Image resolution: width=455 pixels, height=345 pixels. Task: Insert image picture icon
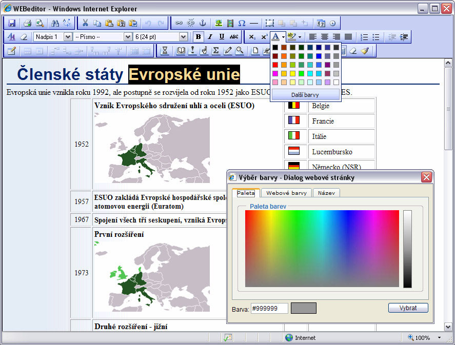coord(218,23)
